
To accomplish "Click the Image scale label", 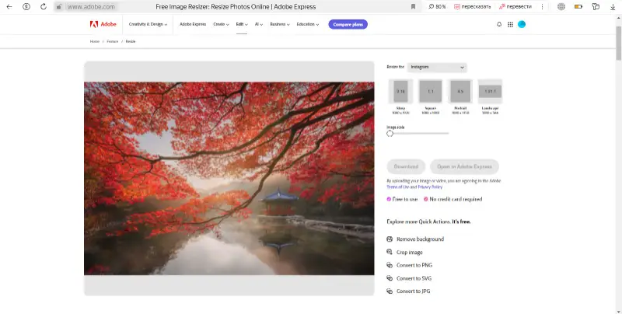I will tap(396, 127).
